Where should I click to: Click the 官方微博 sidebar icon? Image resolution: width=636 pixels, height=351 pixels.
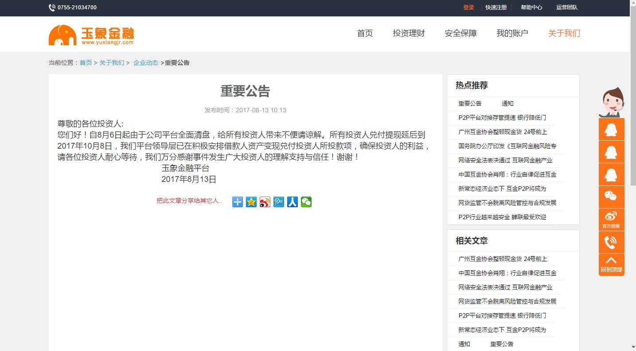pyautogui.click(x=611, y=219)
